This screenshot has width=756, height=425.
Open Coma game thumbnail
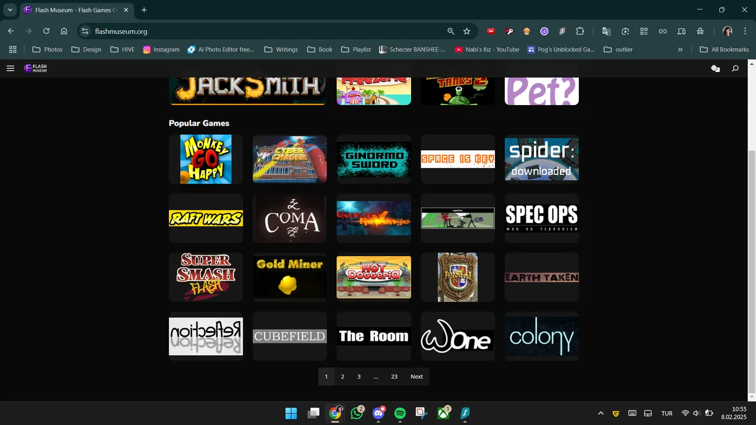[289, 218]
